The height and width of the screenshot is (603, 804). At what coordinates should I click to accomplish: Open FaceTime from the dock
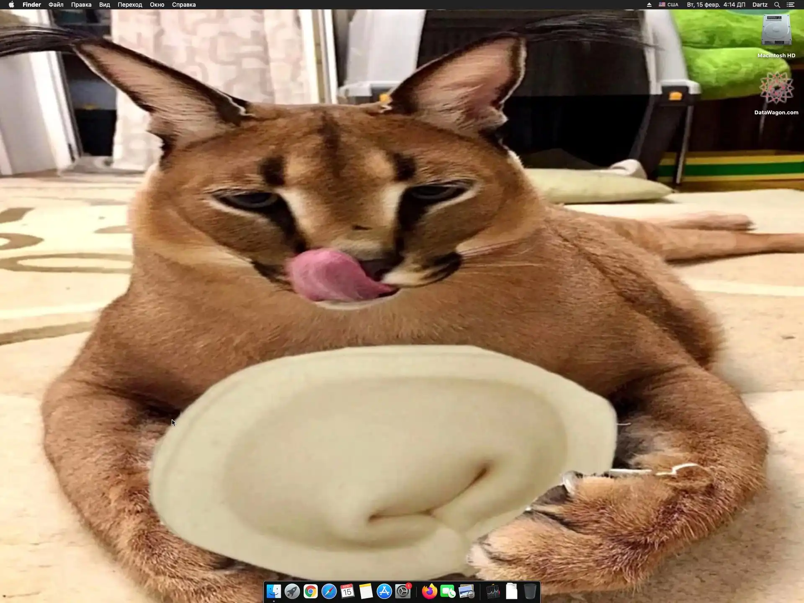(x=448, y=592)
